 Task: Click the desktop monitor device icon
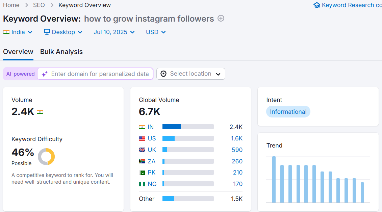47,32
